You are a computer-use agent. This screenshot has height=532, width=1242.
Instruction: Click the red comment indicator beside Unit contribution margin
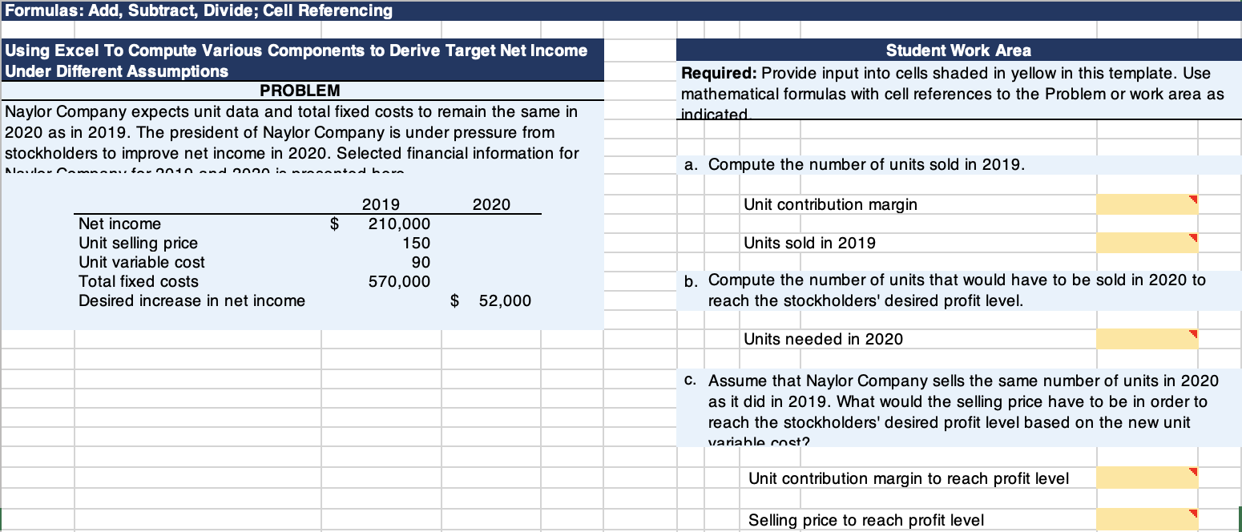click(x=1193, y=199)
